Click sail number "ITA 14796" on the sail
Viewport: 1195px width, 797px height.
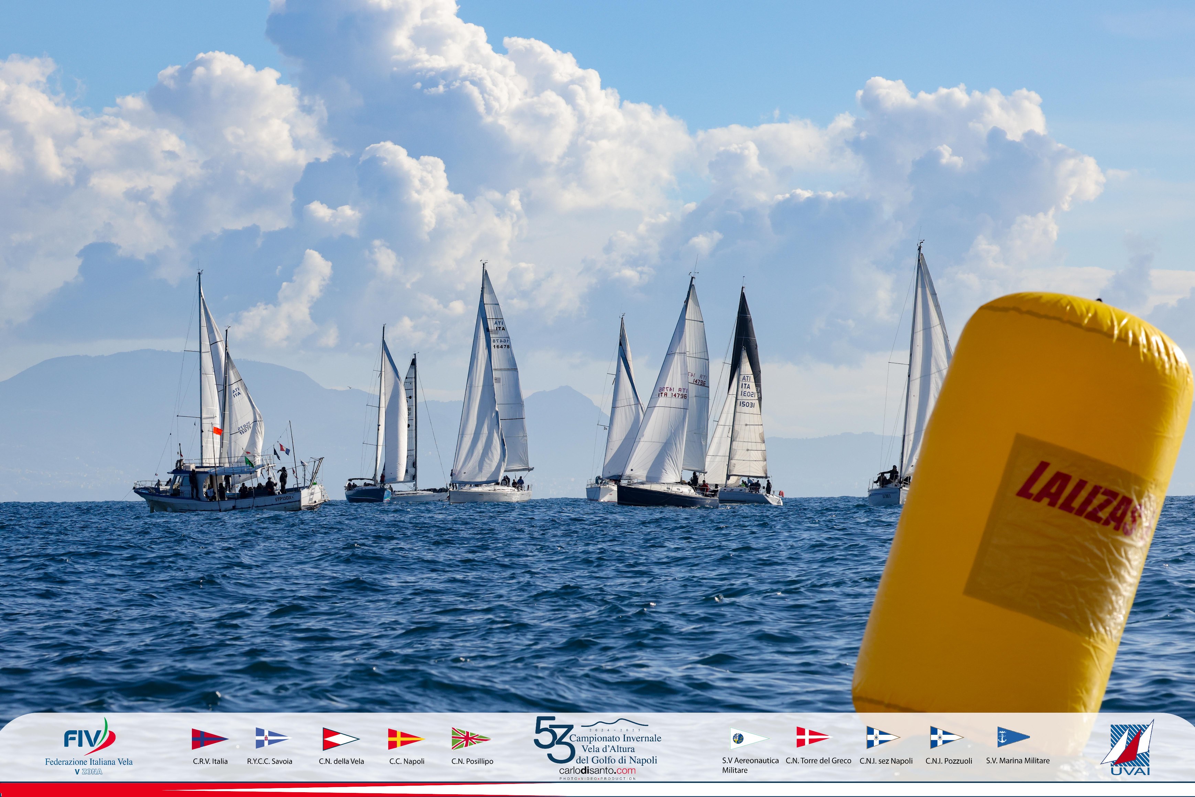coord(673,395)
